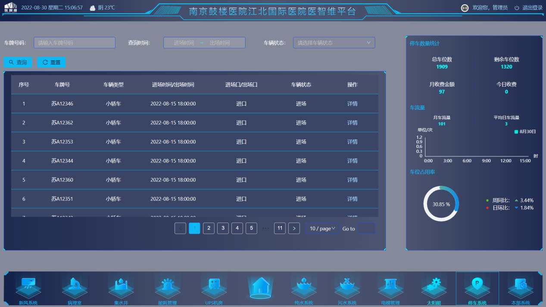The width and height of the screenshot is (546, 307).
Task: Toggle the 8月30日 chart legend item
Action: [525, 132]
